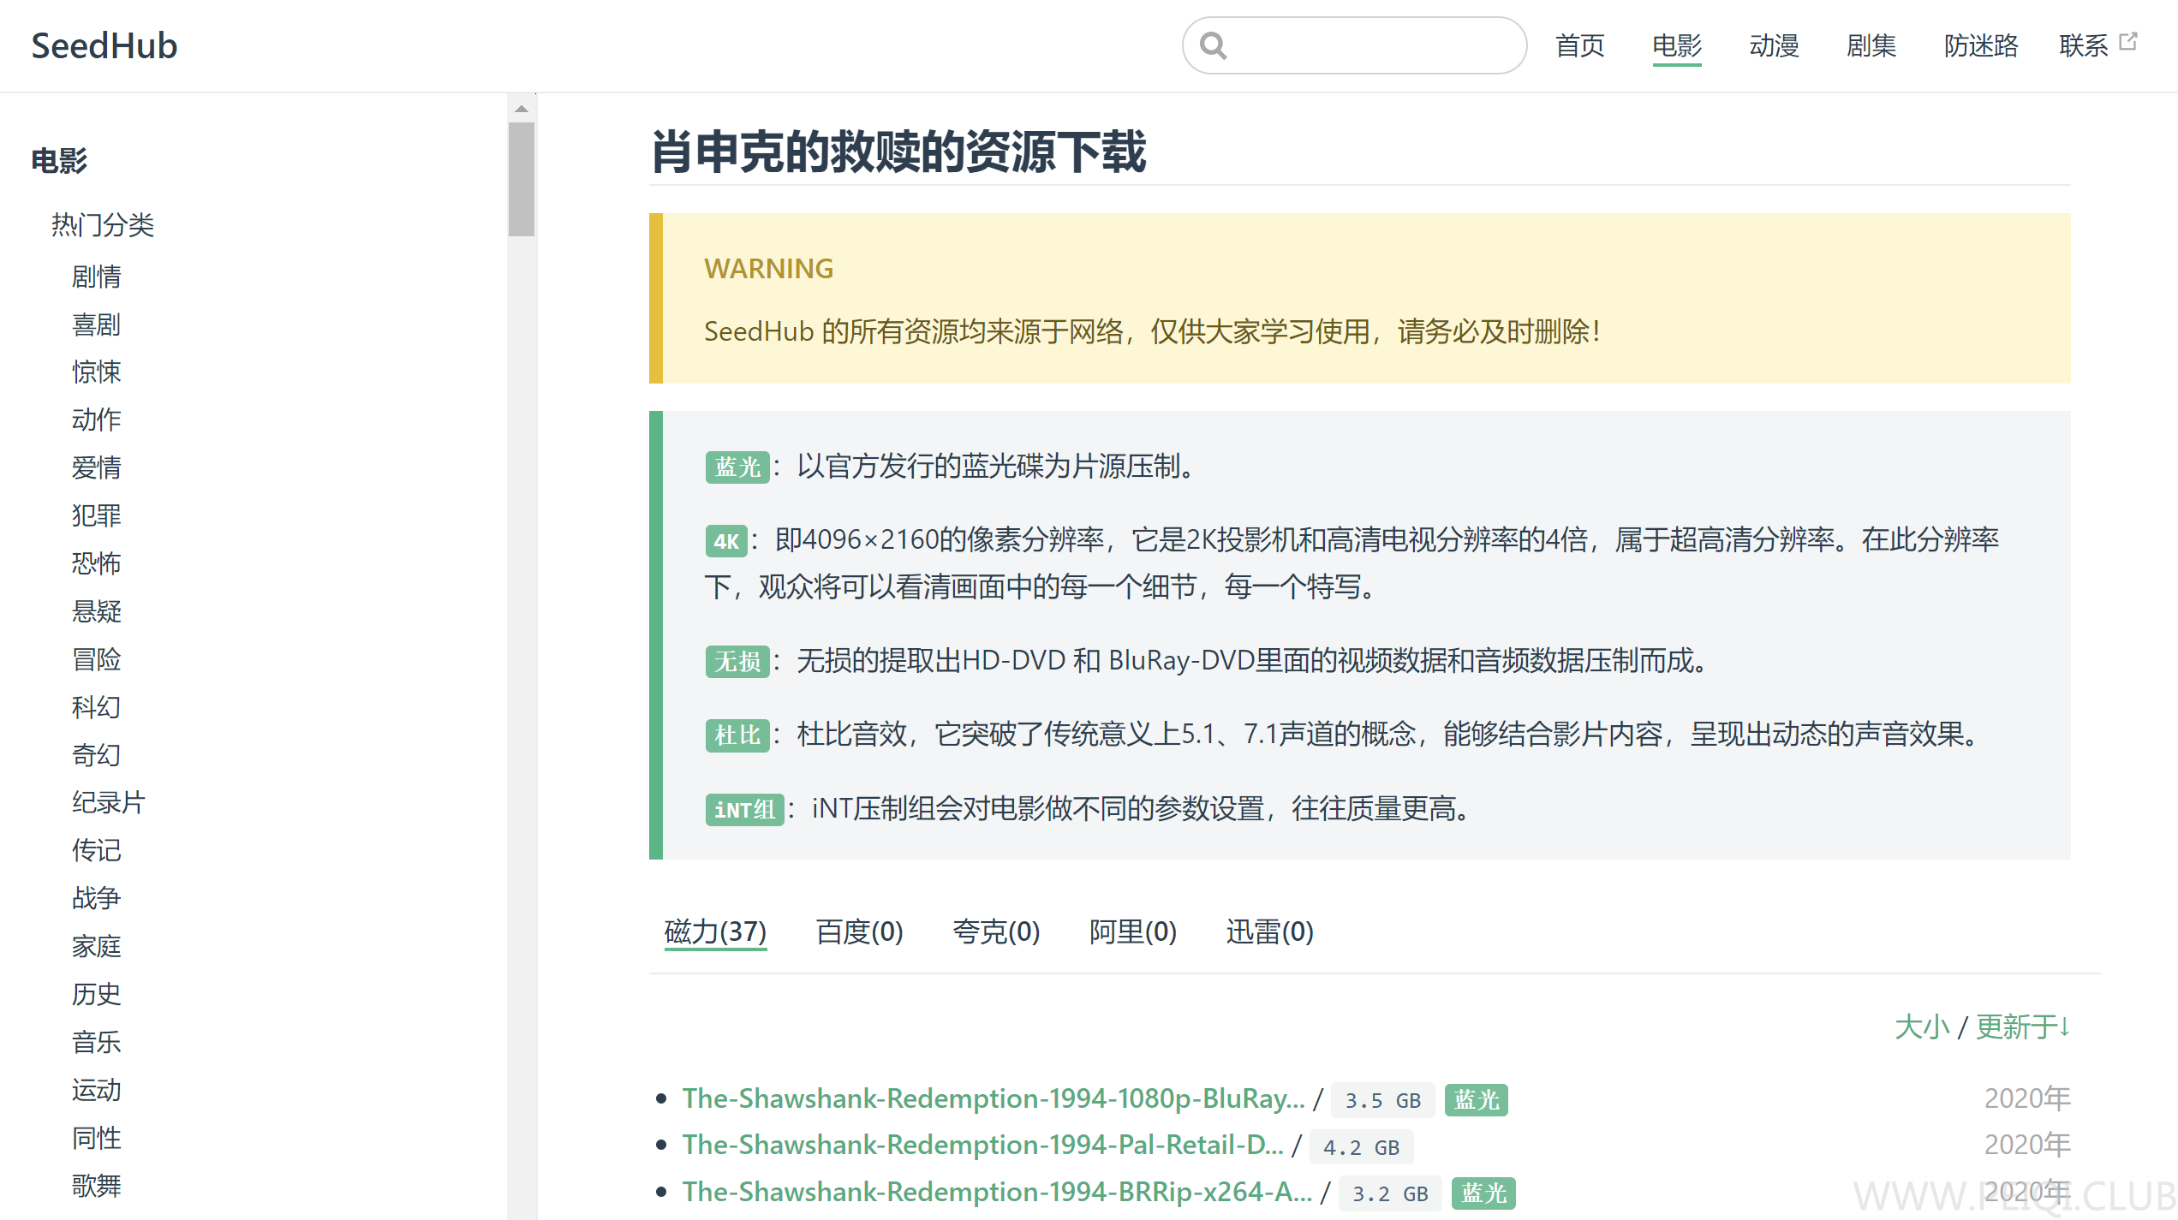
Task: Open the SeedHub logo homepage link
Action: (104, 45)
